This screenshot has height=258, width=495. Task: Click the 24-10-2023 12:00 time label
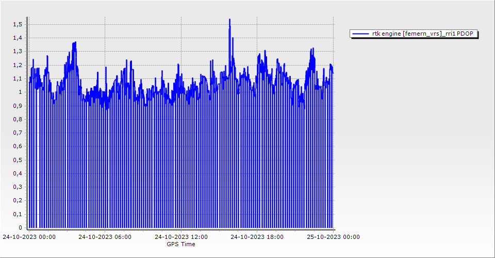(x=181, y=237)
